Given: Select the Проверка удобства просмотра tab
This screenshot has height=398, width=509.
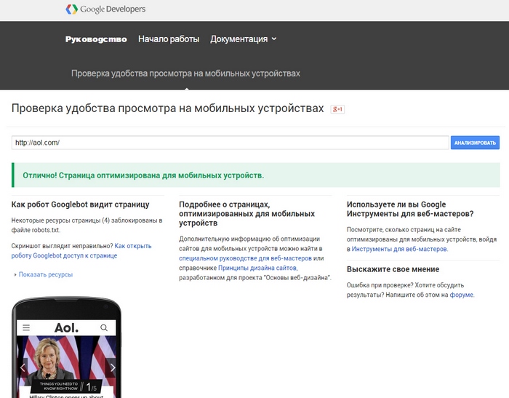Looking at the screenshot, I should tap(185, 73).
